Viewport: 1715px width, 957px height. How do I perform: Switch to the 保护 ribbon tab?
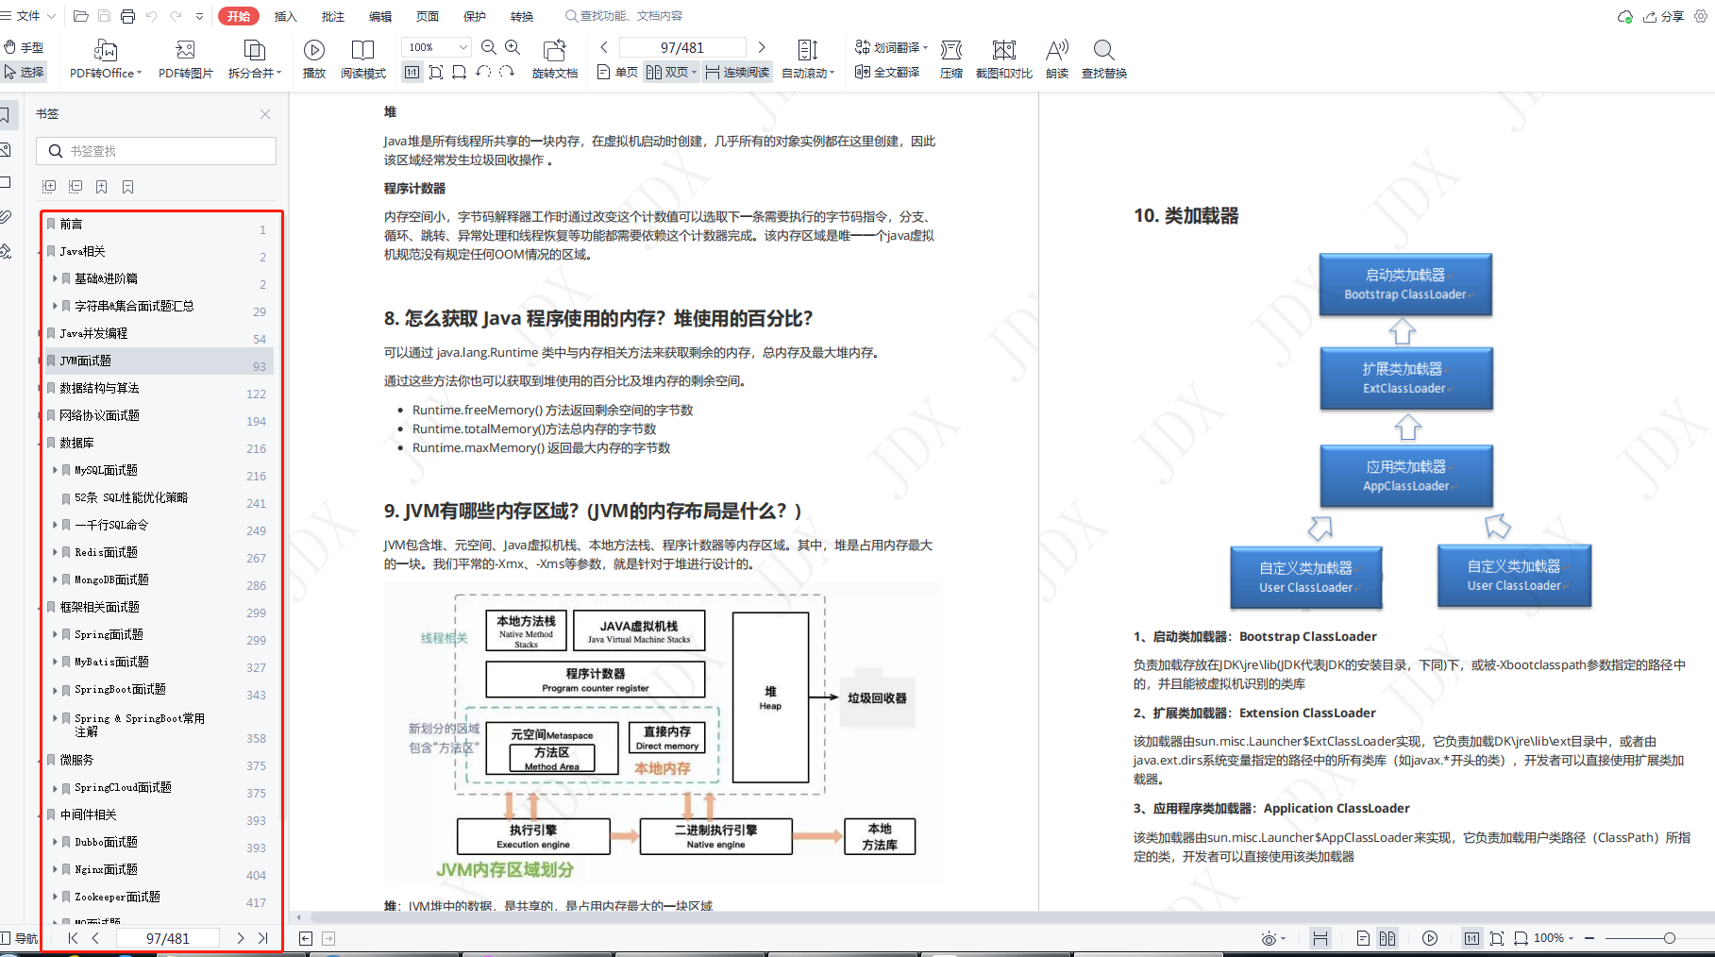point(475,16)
